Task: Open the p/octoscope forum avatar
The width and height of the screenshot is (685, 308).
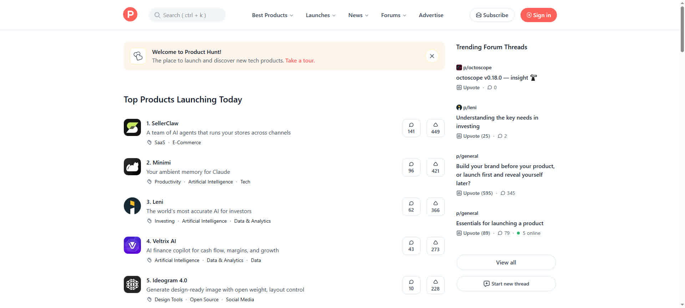Action: pos(459,67)
